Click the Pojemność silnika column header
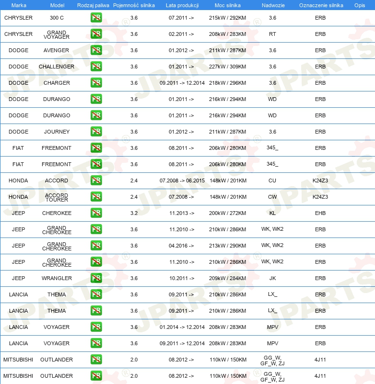Image resolution: width=375 pixels, height=384 pixels. [134, 5]
